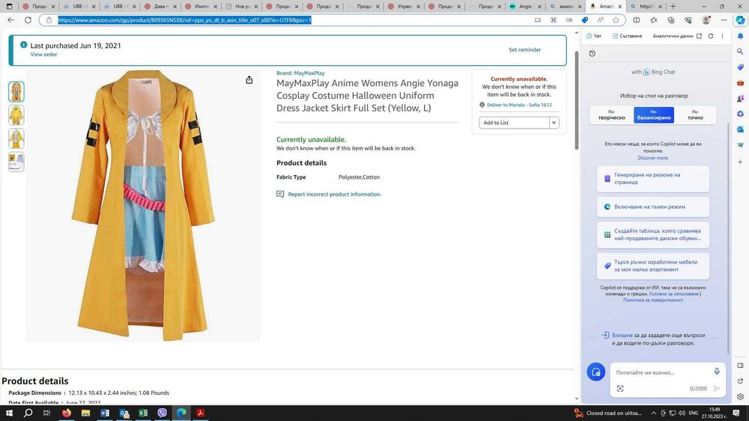Open the Tools briefcase icon in the Edge sidebar
Screen dimensions: 749x421
pos(740,82)
